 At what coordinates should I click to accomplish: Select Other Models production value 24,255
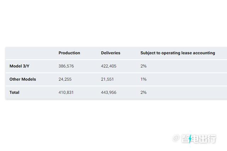click(x=66, y=79)
